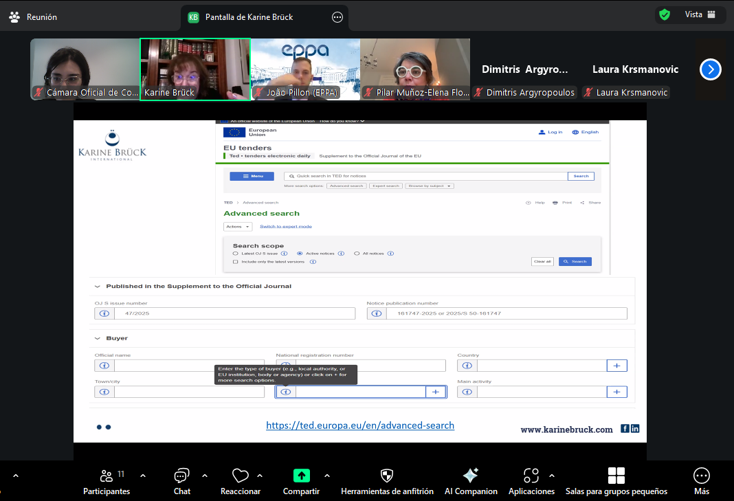Click the Reaccionar heart icon

tap(240, 476)
